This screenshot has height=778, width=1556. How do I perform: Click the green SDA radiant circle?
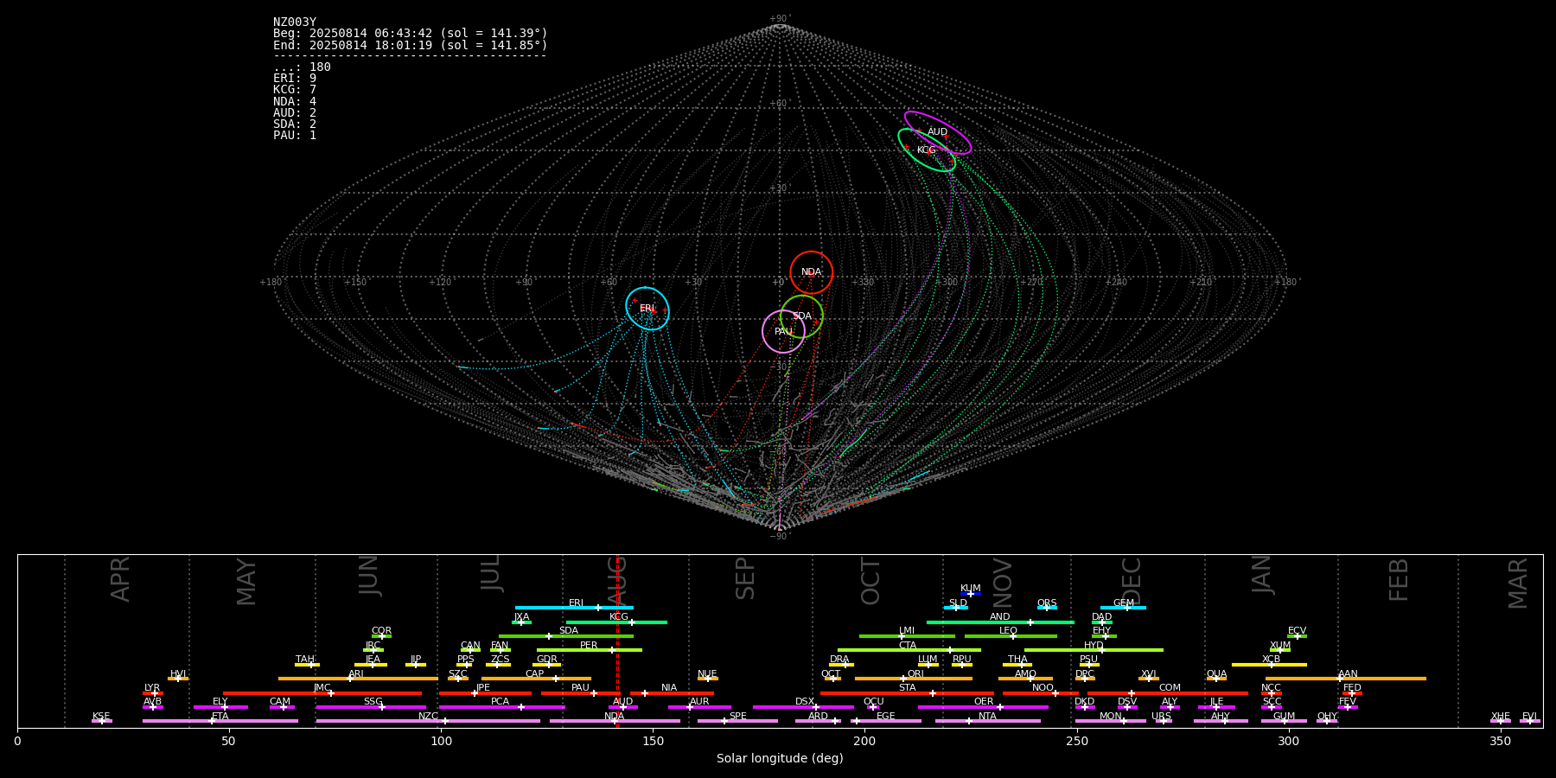pos(801,316)
